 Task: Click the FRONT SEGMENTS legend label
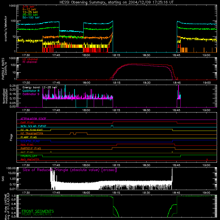[x=38, y=211]
